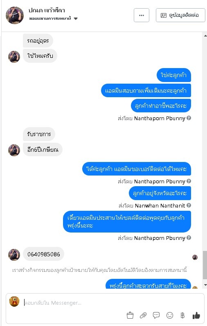Click the view contact info button

tap(180, 15)
